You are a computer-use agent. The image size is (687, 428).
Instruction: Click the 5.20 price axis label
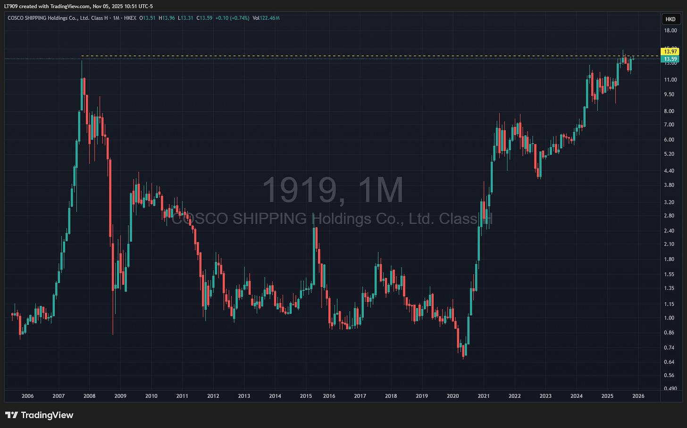coord(670,154)
